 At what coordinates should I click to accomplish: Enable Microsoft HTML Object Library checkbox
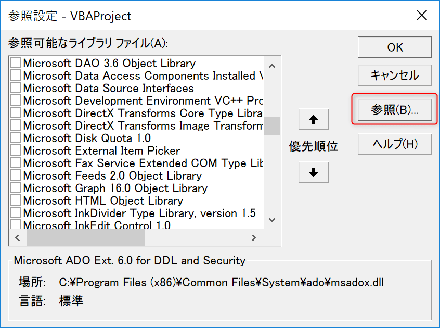(16, 200)
